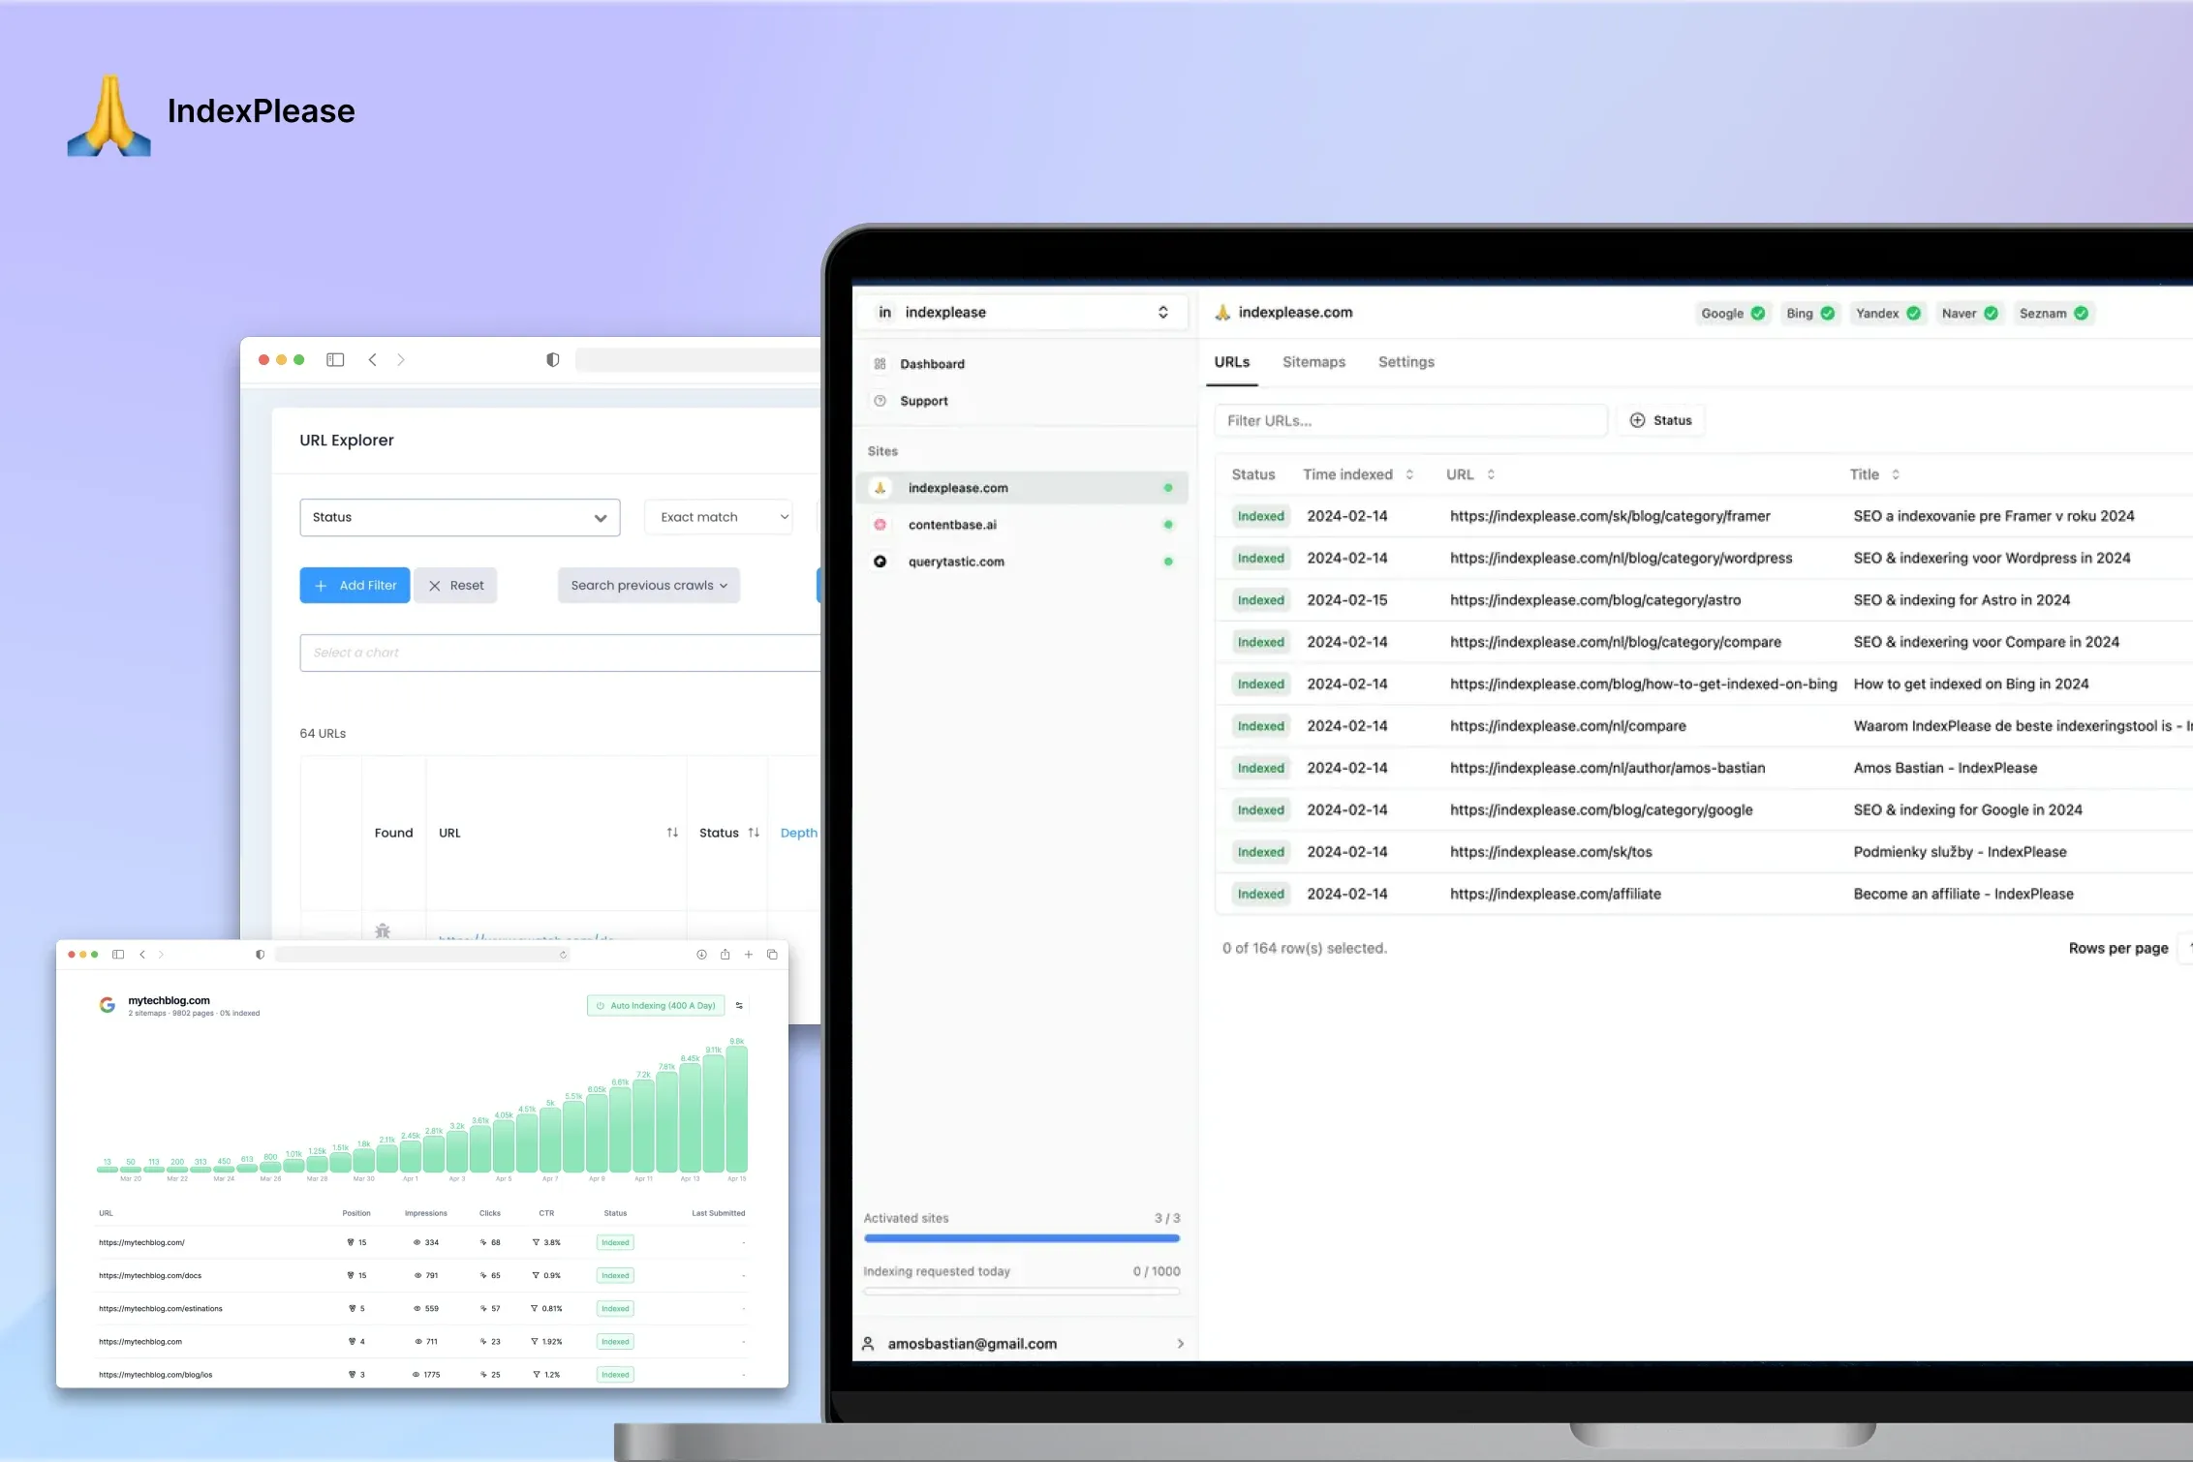Open the Support help icon

880,401
